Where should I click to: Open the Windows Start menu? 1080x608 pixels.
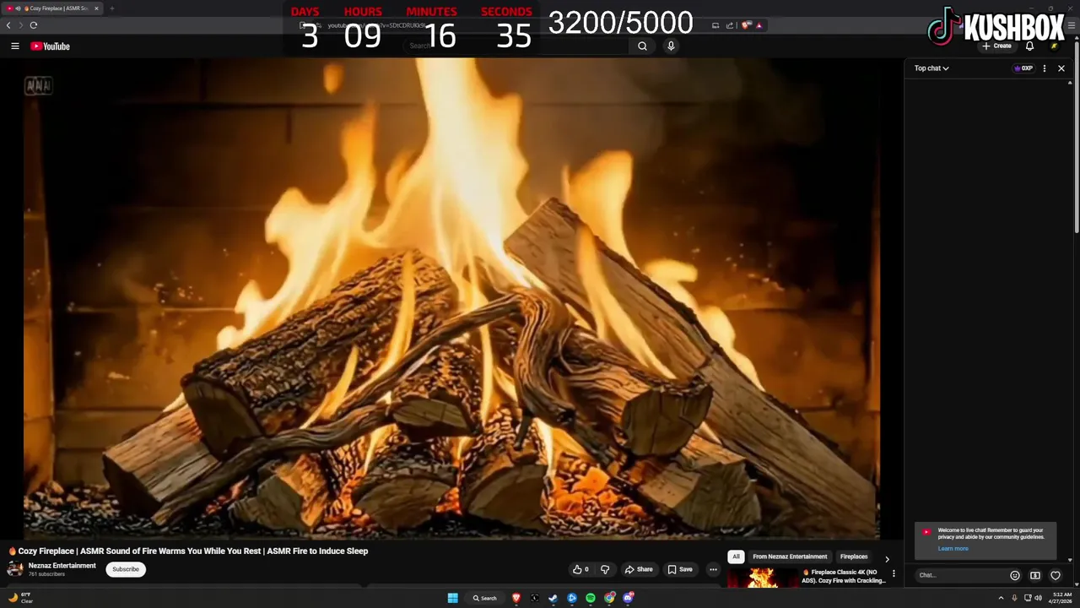pyautogui.click(x=453, y=598)
